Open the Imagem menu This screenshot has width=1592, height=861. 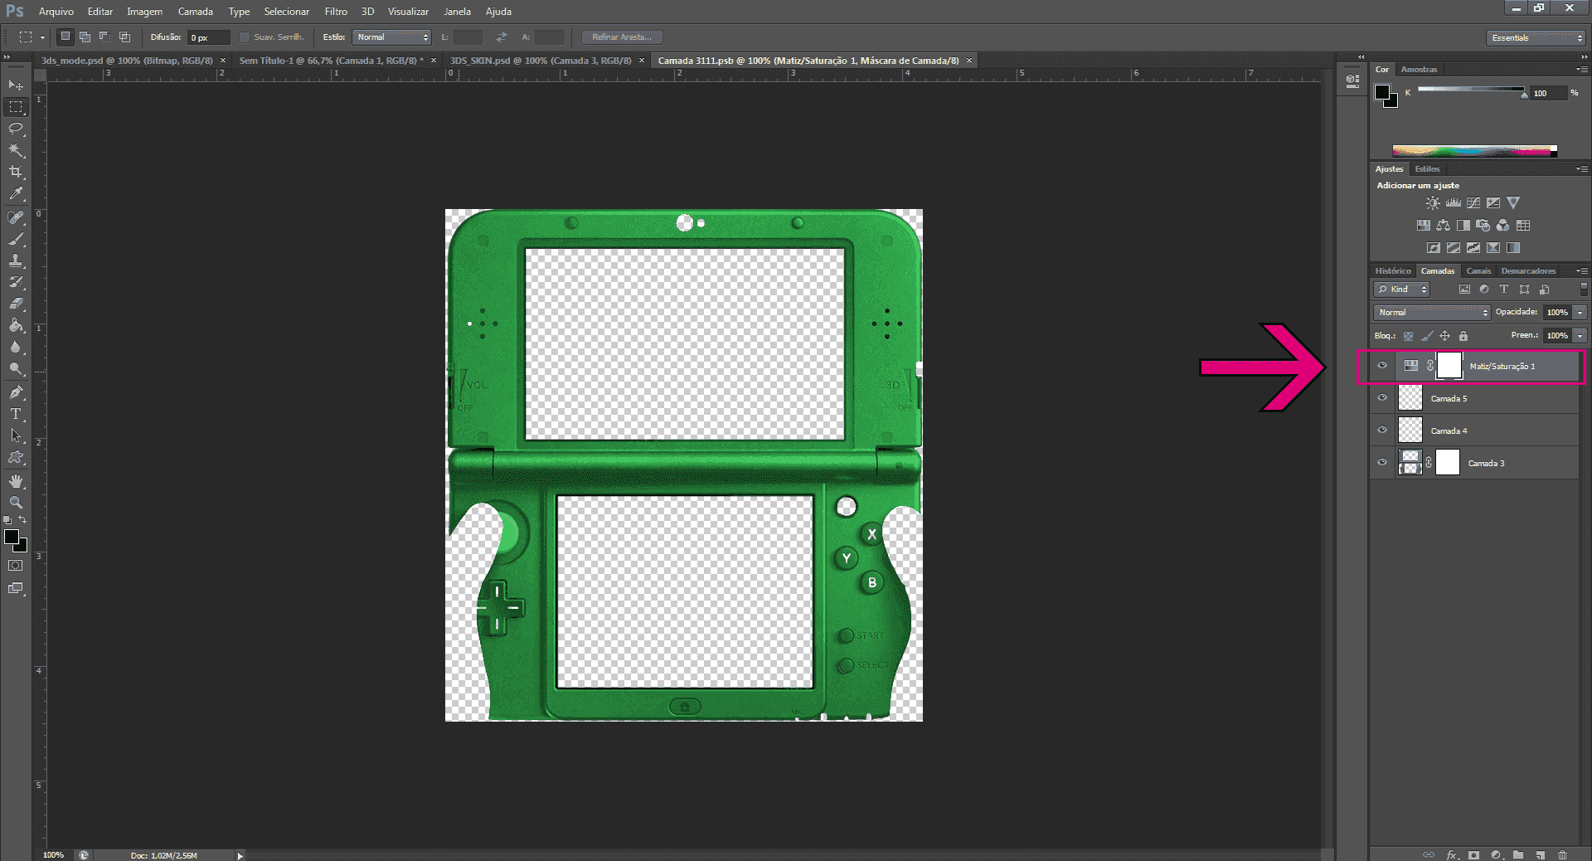point(144,12)
